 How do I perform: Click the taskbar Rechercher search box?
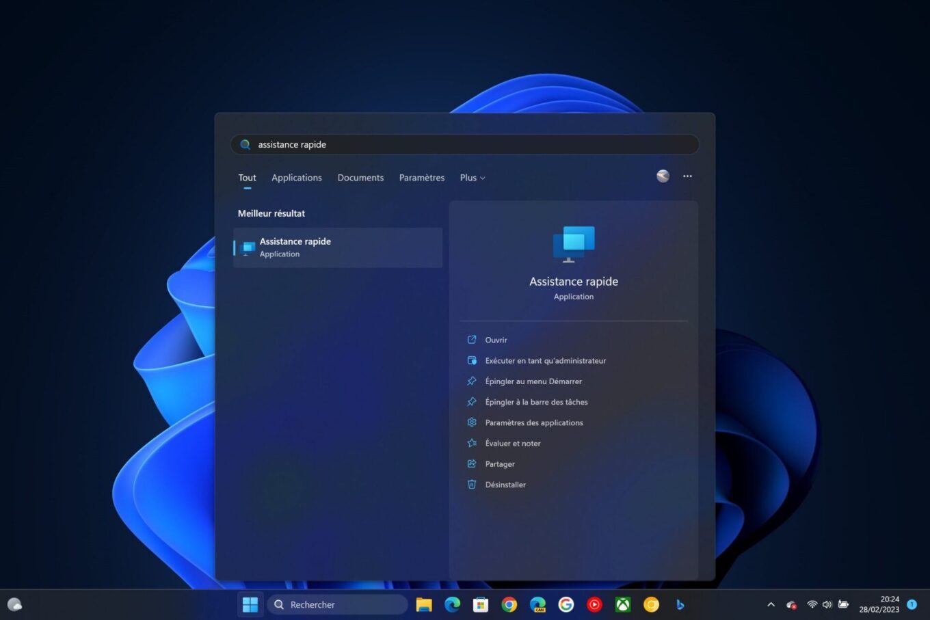pos(337,605)
